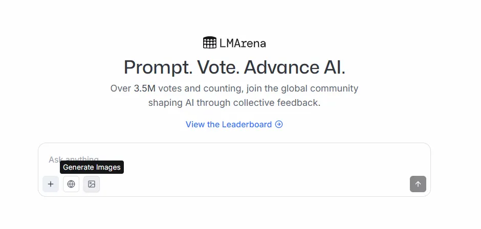This screenshot has width=481, height=229.
Task: Click the words shaping AI through
Action: coord(189,103)
